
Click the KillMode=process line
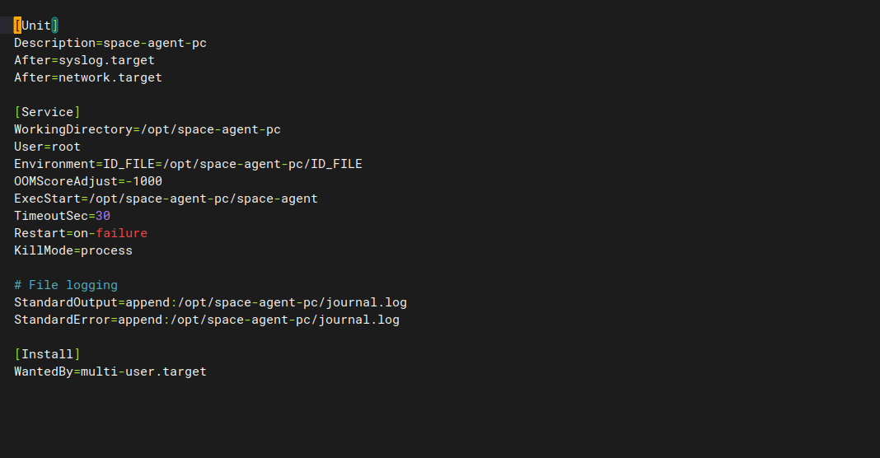(x=73, y=250)
